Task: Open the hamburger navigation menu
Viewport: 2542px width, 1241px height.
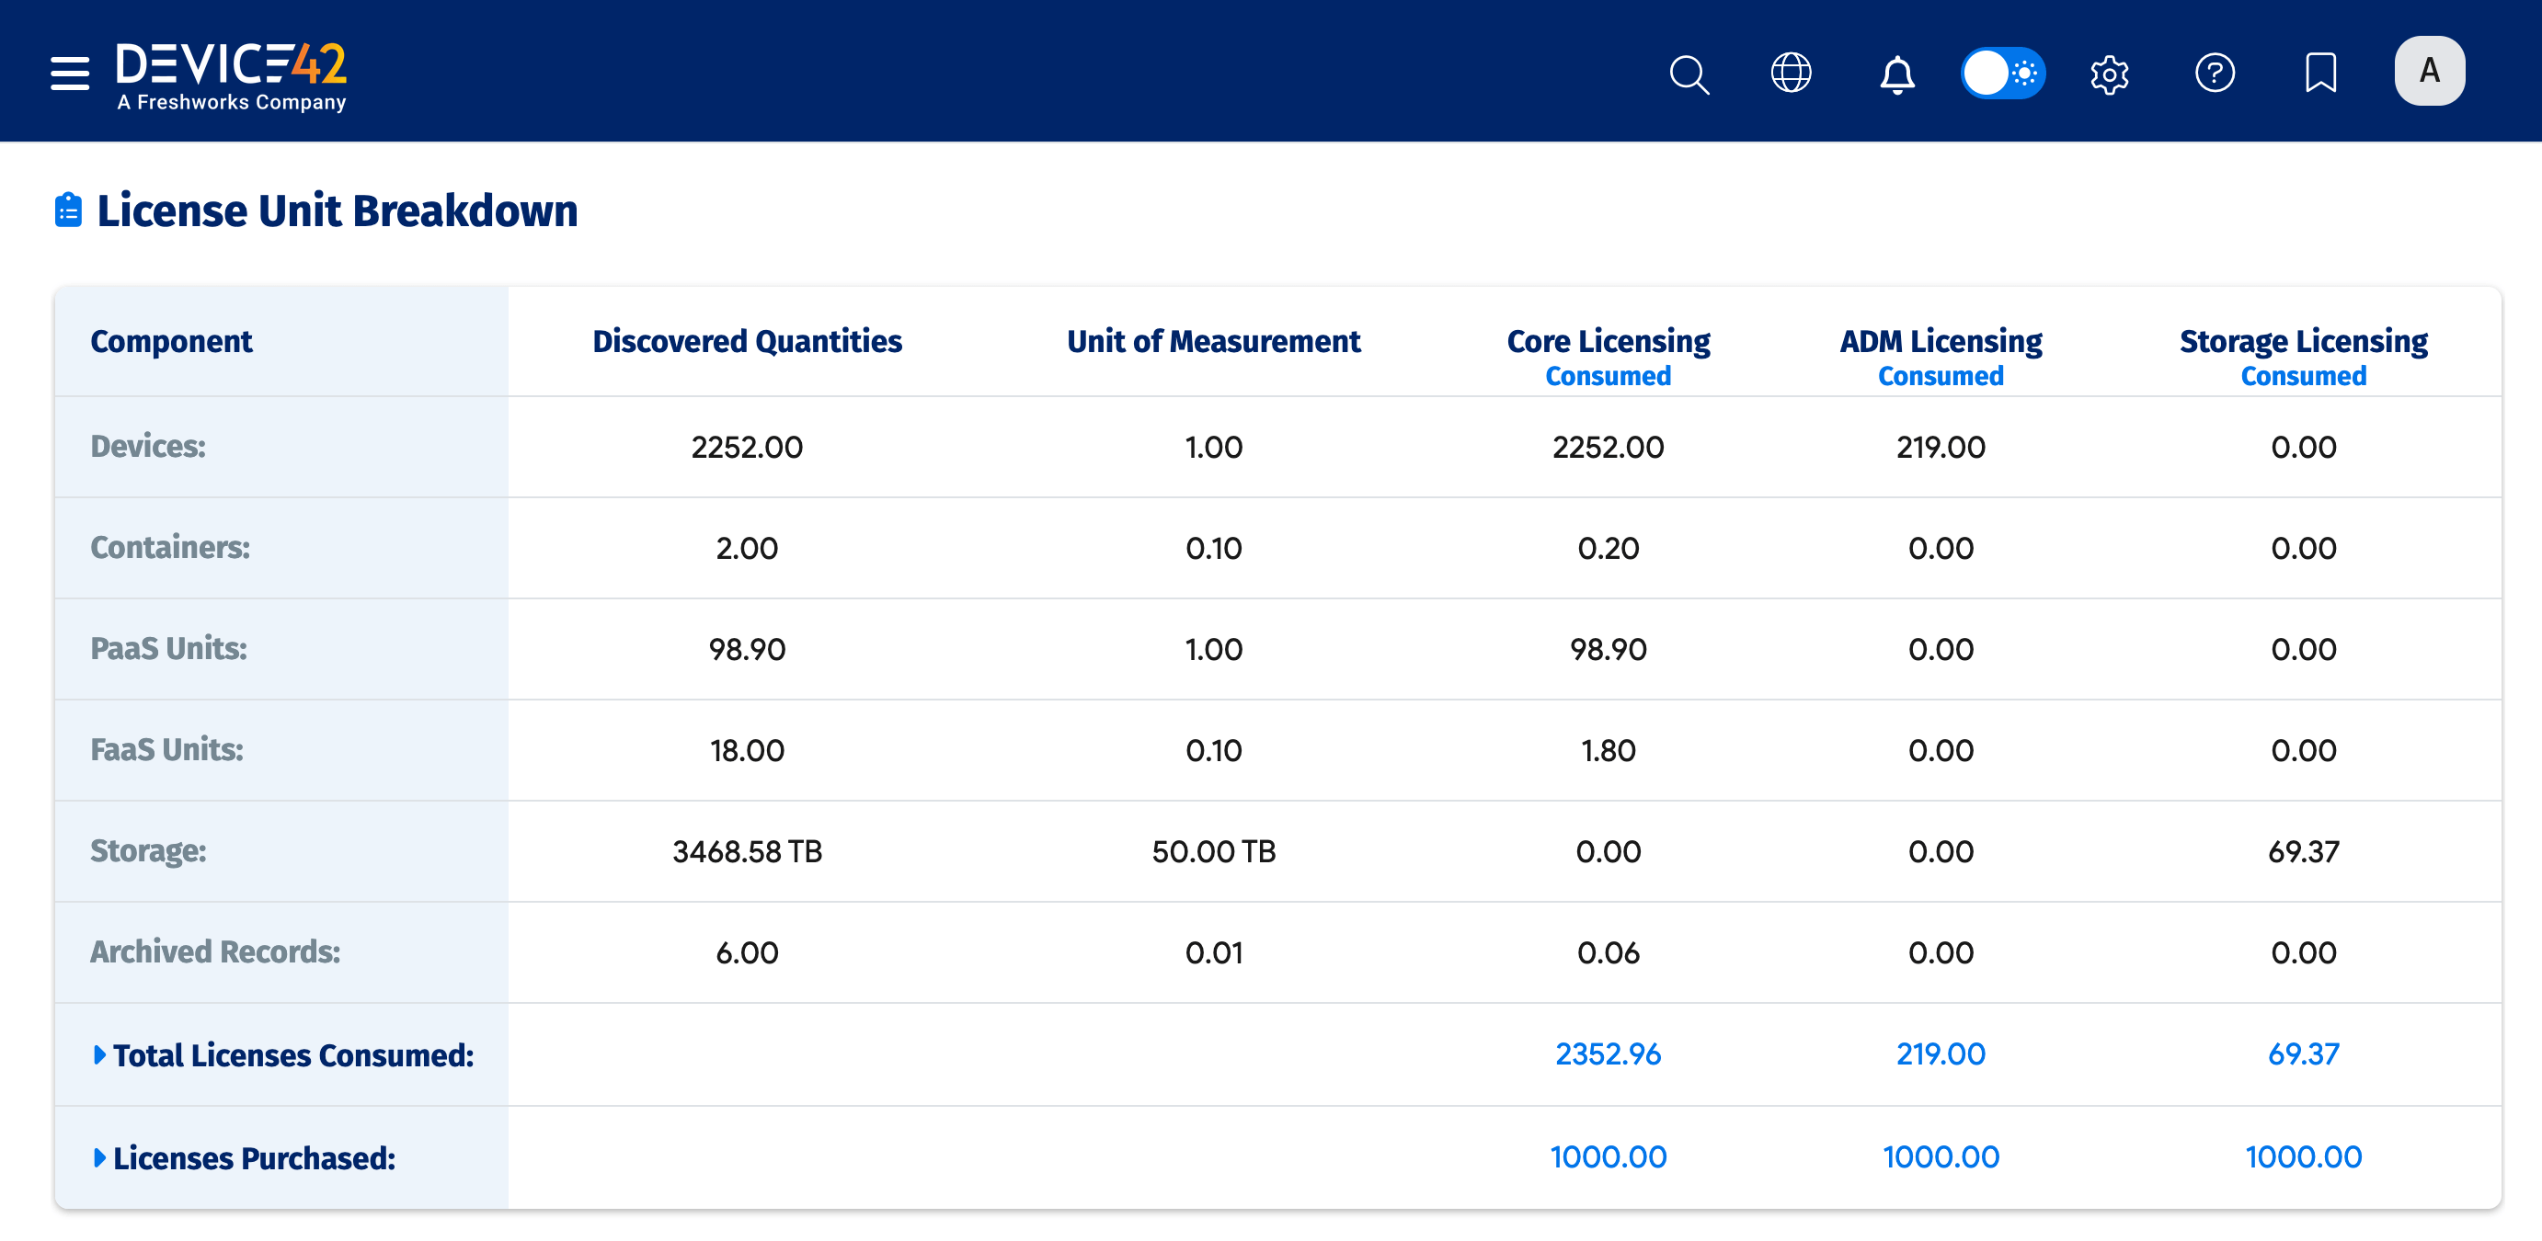Action: point(69,73)
